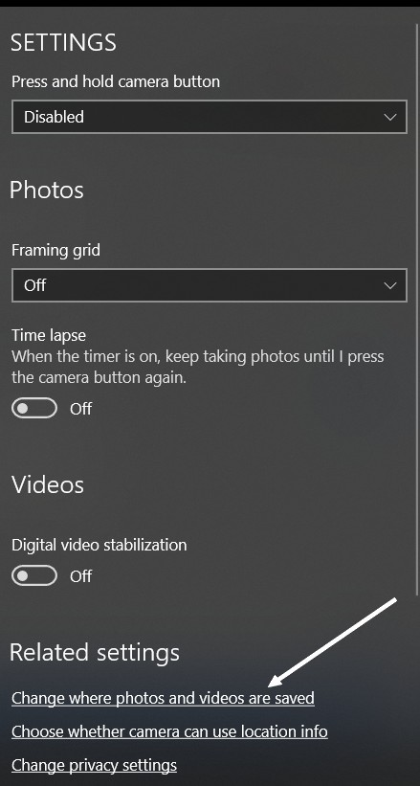This screenshot has height=786, width=420.
Task: Click the Off label beside Time lapse switch
Action: pos(80,409)
